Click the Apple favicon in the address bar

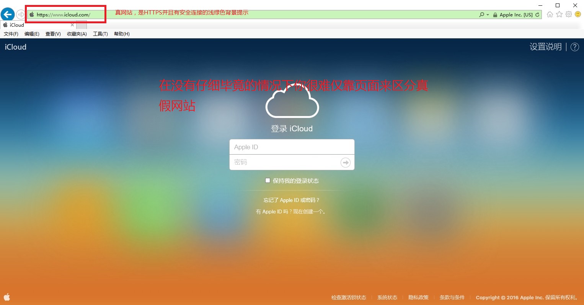32,15
